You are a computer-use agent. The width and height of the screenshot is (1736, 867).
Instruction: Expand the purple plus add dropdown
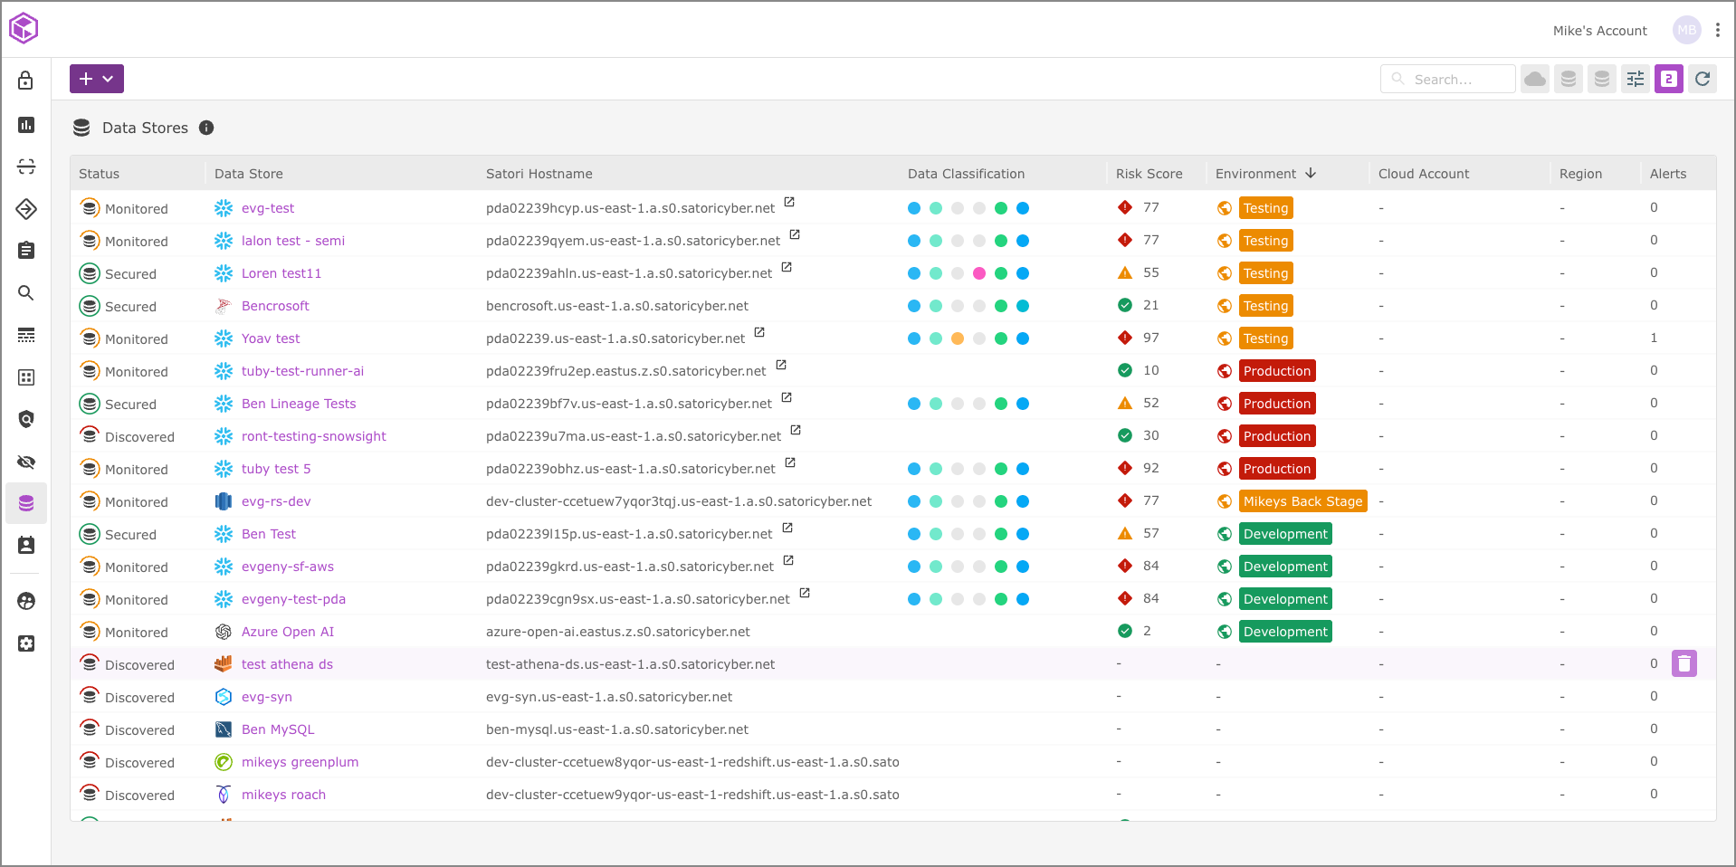pyautogui.click(x=97, y=79)
